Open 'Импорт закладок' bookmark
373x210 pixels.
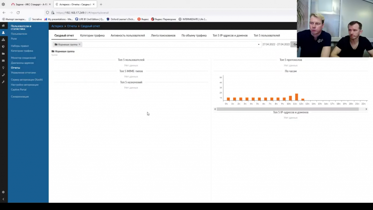click(x=14, y=19)
